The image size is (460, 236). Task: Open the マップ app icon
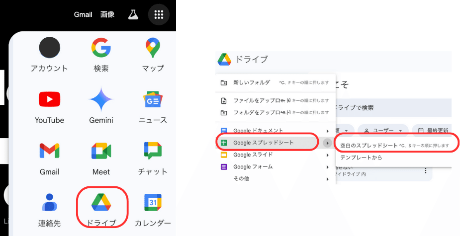(153, 55)
